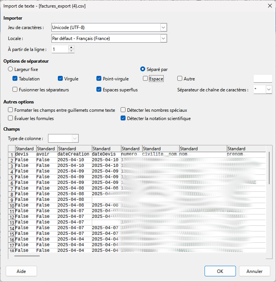Select the Standard header above numero column
Image resolution: width=276 pixels, height=282 pixels.
[132, 149]
